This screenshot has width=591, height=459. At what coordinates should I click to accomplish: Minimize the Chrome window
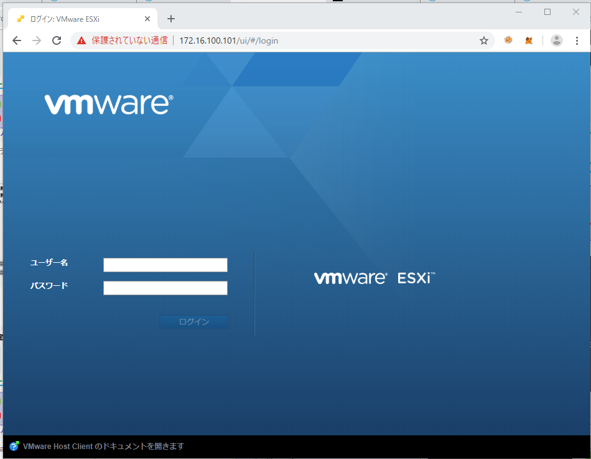coord(519,12)
